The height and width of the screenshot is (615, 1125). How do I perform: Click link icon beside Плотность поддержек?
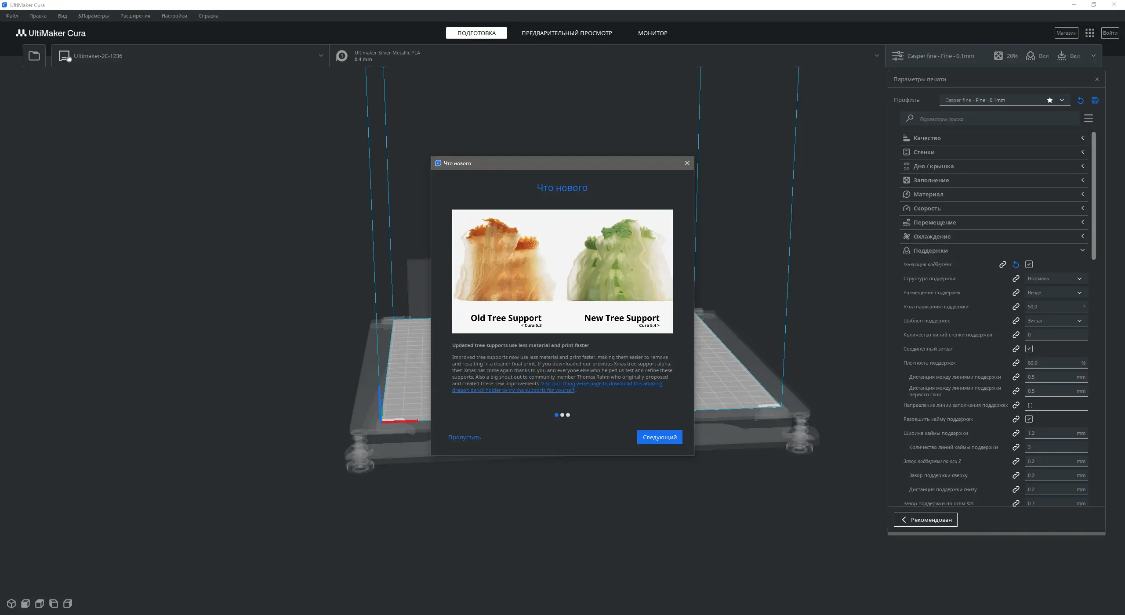[1016, 363]
